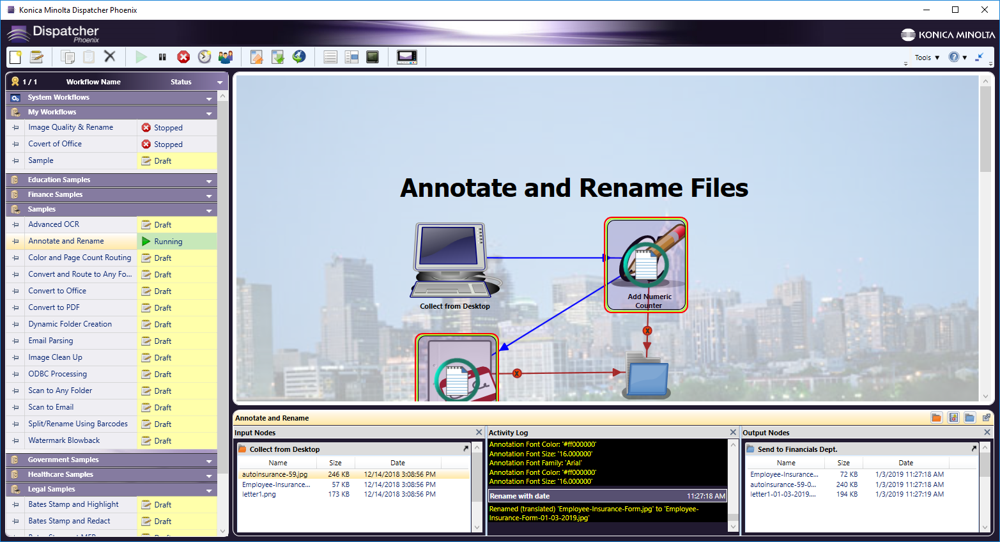The height and width of the screenshot is (542, 1000).
Task: Close the Input Nodes pane
Action: [479, 433]
